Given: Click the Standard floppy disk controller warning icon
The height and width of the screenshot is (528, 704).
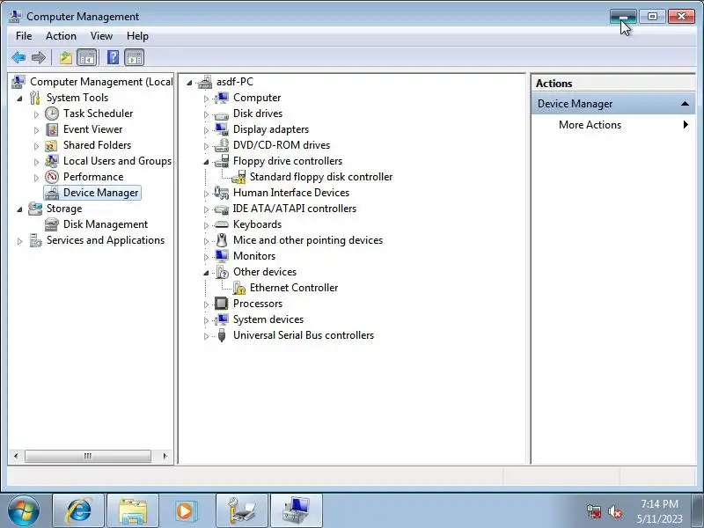Looking at the screenshot, I should tap(238, 177).
